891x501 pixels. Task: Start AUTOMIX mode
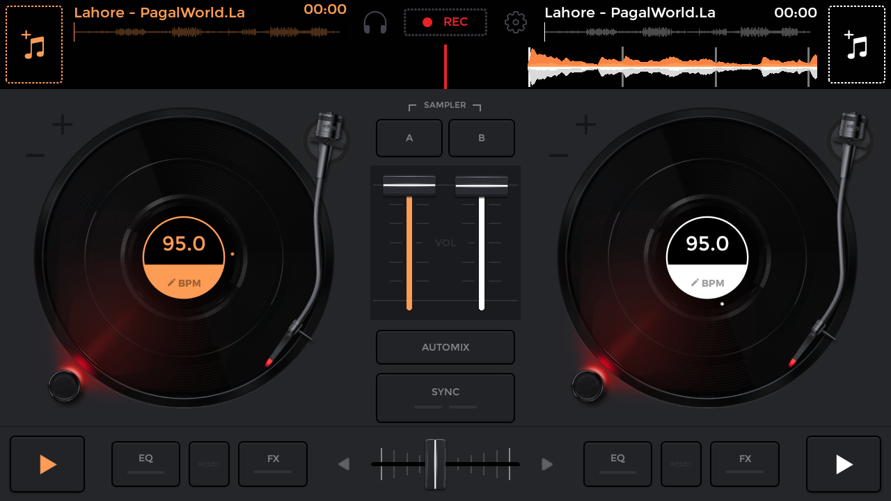(445, 347)
